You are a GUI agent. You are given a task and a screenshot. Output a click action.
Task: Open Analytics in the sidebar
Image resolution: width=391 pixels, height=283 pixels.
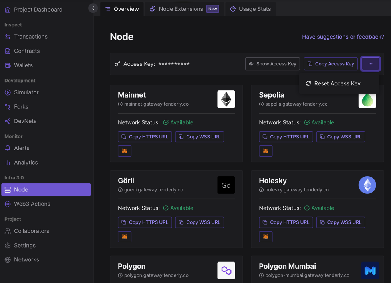21,163
